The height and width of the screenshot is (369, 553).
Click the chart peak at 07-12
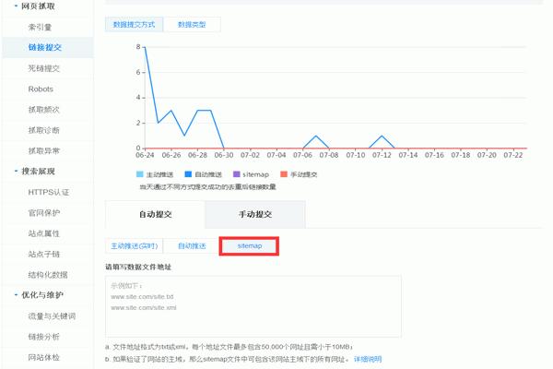tap(382, 136)
